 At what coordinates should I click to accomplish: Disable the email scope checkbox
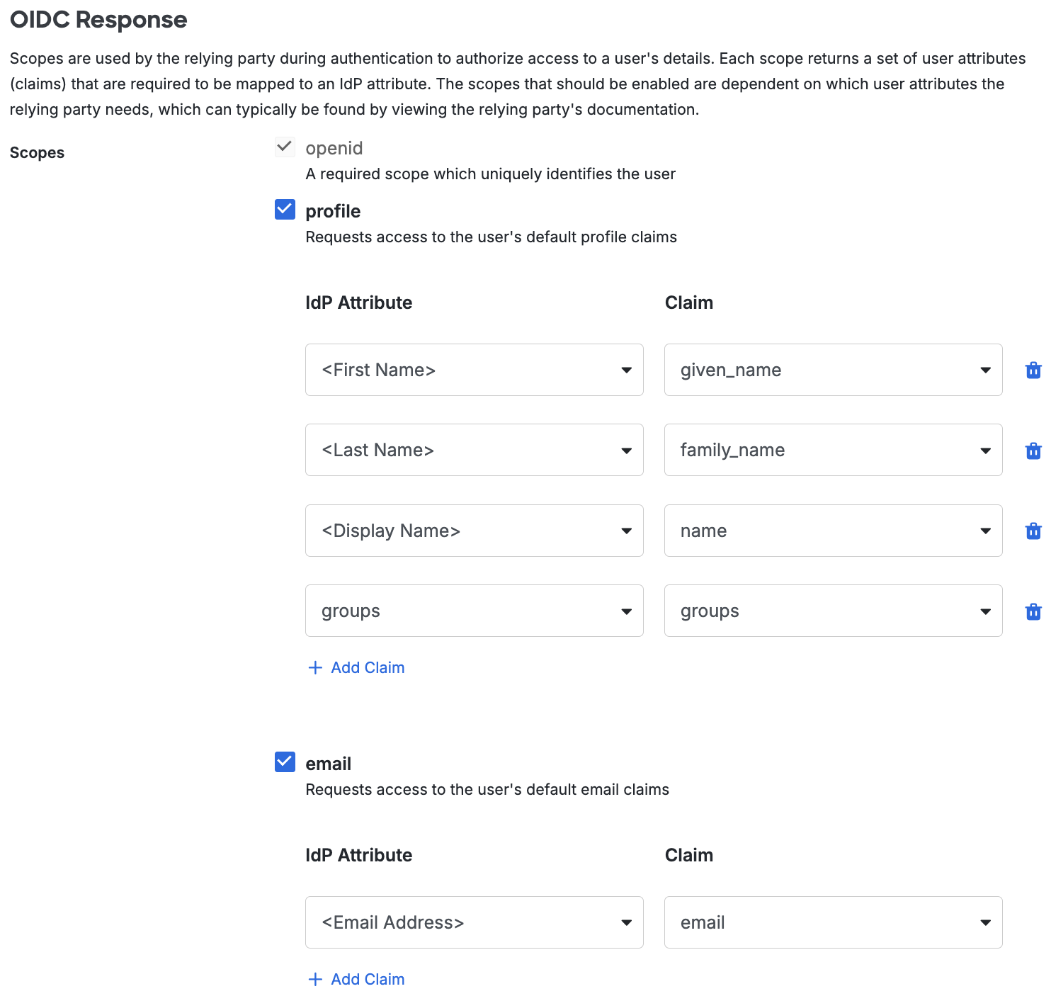pyautogui.click(x=284, y=762)
